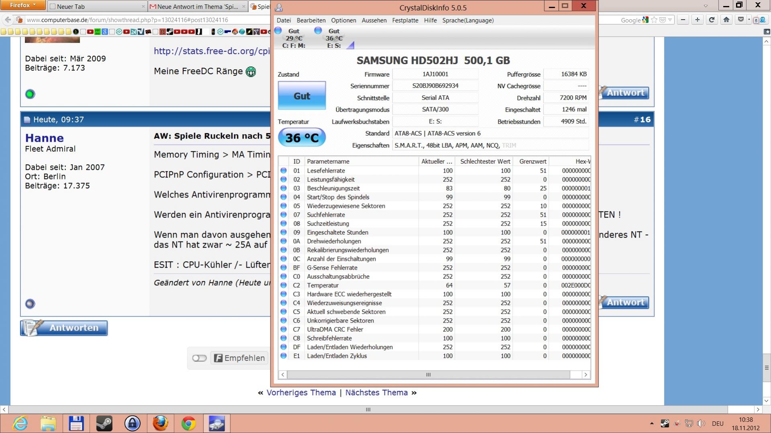Close the Neuer Tab tab
This screenshot has height=433, width=771.
[143, 6]
